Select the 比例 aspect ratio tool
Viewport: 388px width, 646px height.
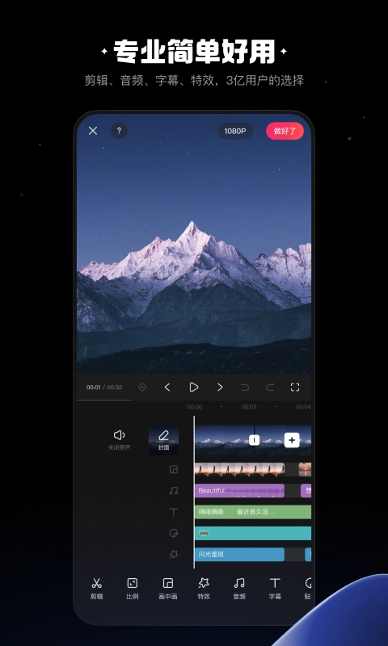click(x=132, y=589)
